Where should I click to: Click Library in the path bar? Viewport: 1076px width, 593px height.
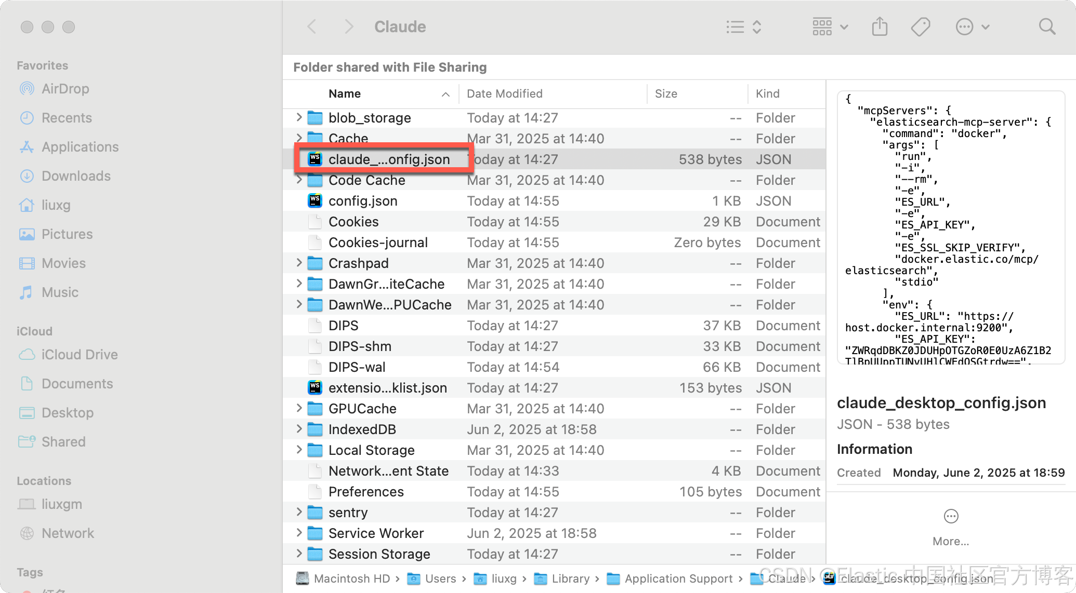[562, 578]
